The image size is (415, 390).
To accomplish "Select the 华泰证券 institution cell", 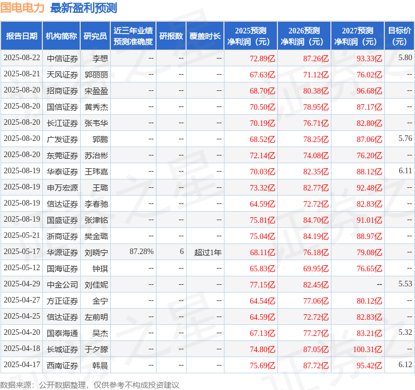I will [62, 172].
